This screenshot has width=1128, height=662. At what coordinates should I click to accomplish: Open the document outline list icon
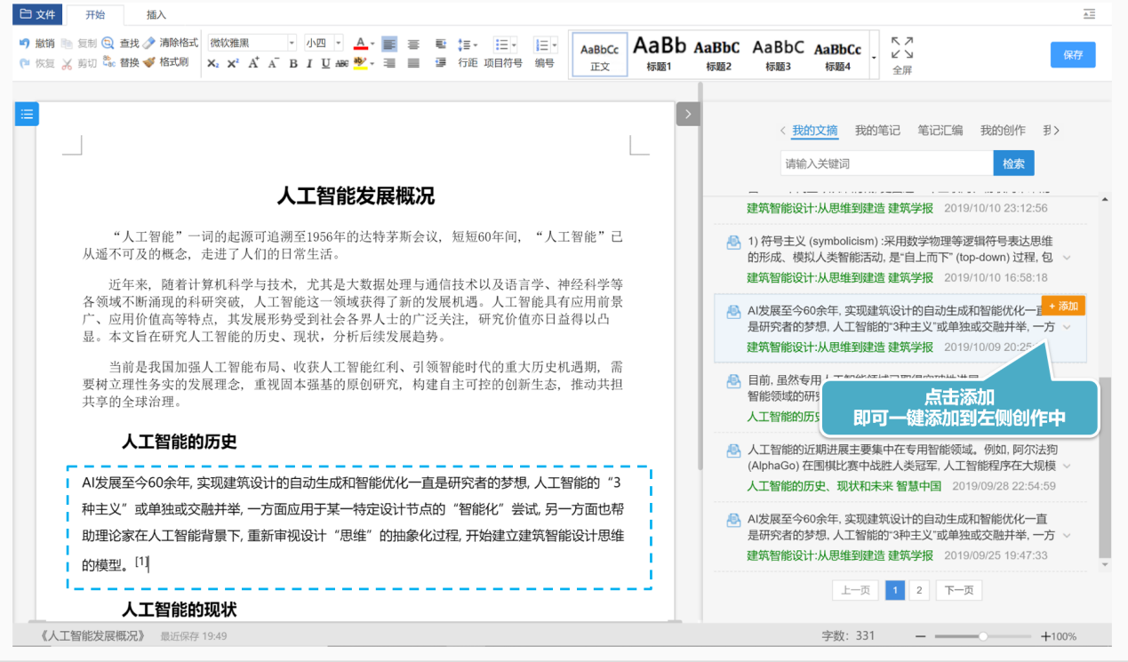(27, 114)
